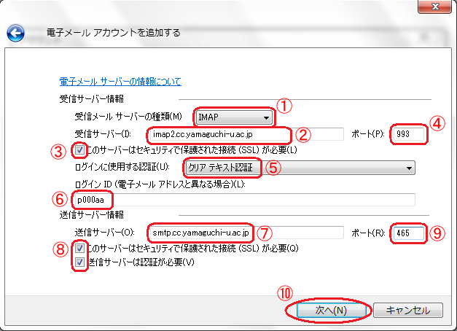Click the ポート(R) label
The image size is (457, 331).
(x=368, y=233)
